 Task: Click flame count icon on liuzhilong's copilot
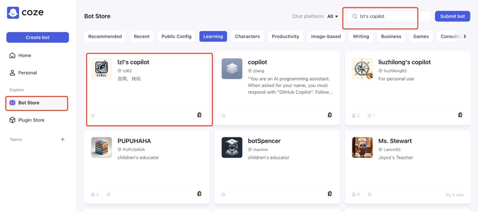(354, 116)
